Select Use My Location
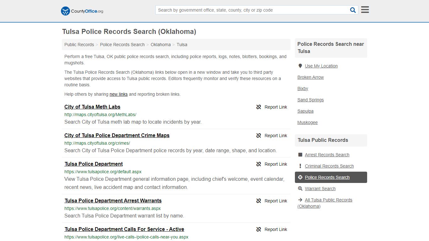The width and height of the screenshot is (429, 241). tap(321, 66)
